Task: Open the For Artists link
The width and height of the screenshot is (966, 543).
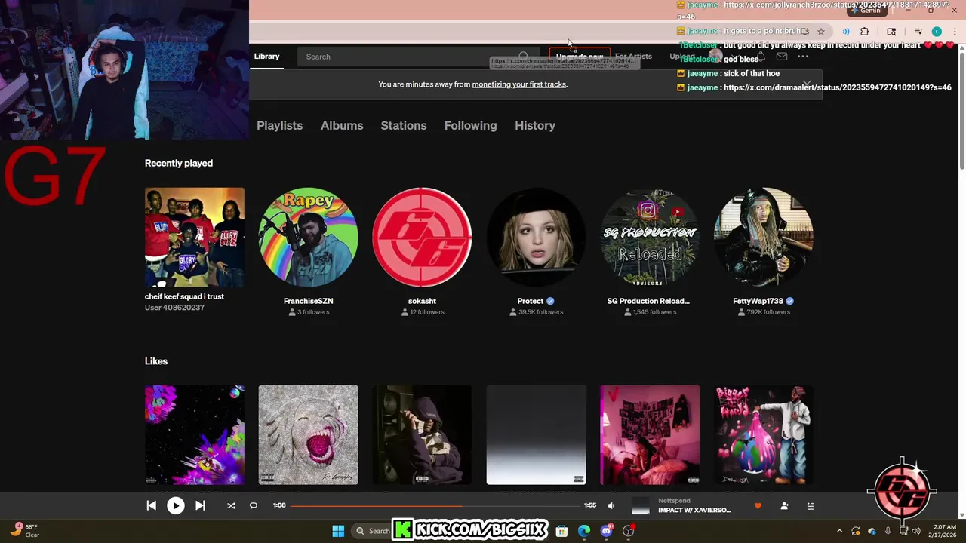Action: click(x=633, y=57)
